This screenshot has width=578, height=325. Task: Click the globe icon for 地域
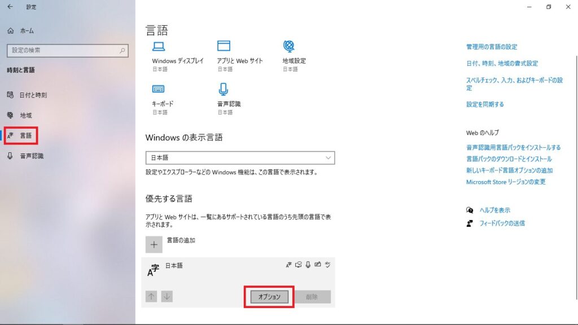(10, 115)
